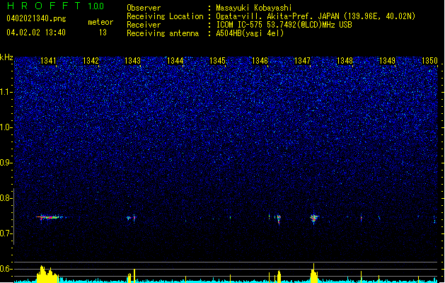This screenshot has width=445, height=283.
Task: Click the HROFFT 1.0.0 title text
Action: tap(55, 6)
